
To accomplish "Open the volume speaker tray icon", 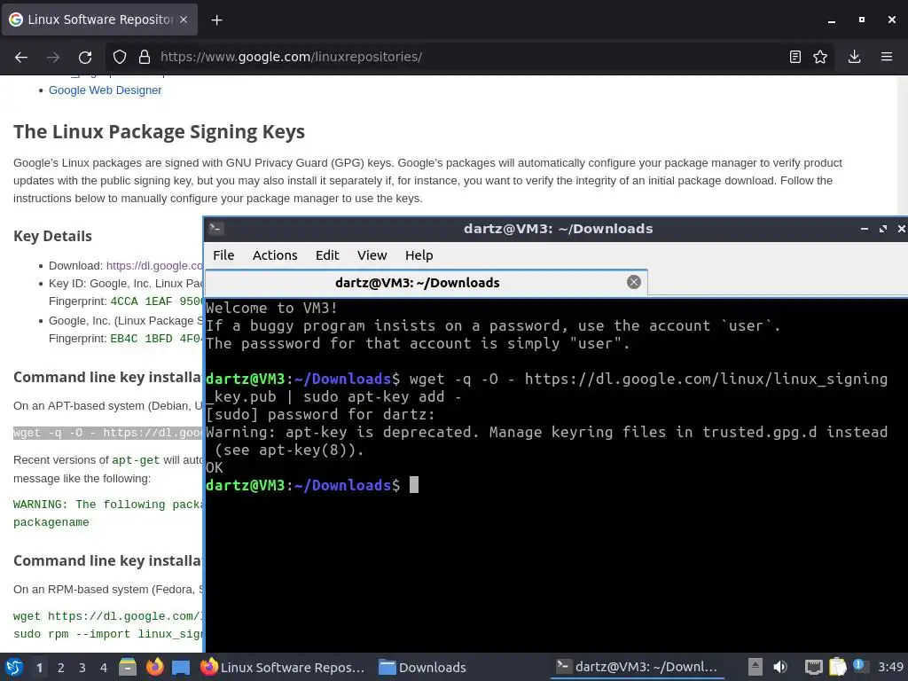I will coord(780,667).
